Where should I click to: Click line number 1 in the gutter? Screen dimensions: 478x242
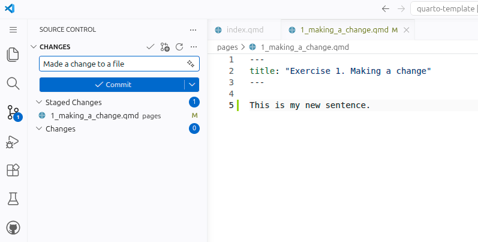(232, 59)
